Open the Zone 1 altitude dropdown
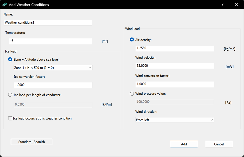 [x=53, y=68]
